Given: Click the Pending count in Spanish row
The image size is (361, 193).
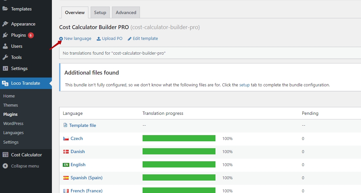Looking at the screenshot, I should coord(303,178).
